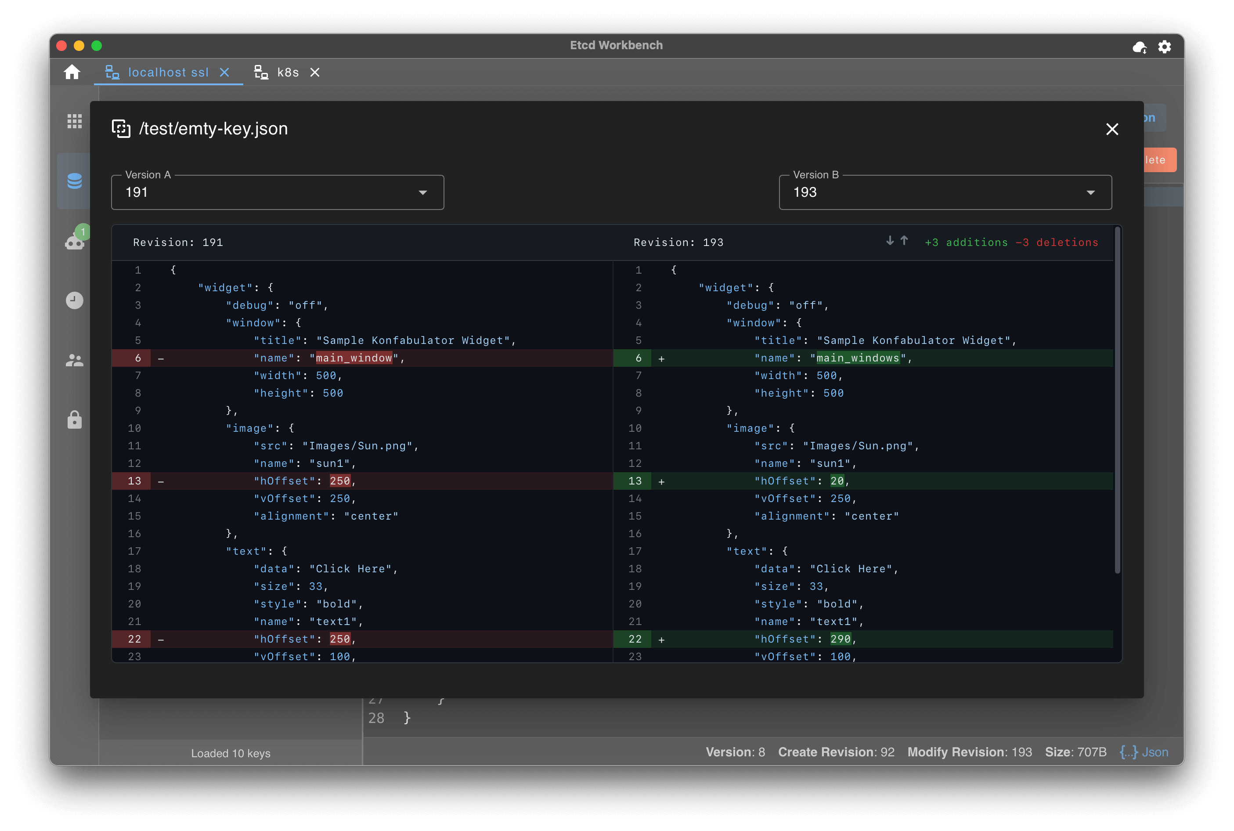
Task: Close the version diff dialog
Action: (x=1112, y=129)
